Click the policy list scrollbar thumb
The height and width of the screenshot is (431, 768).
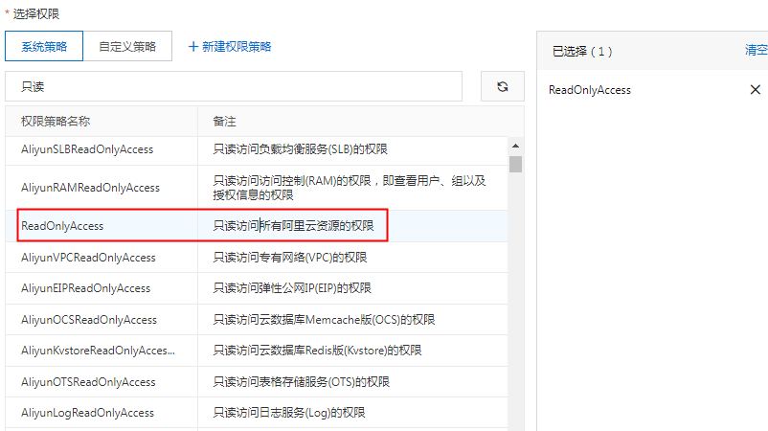point(515,164)
